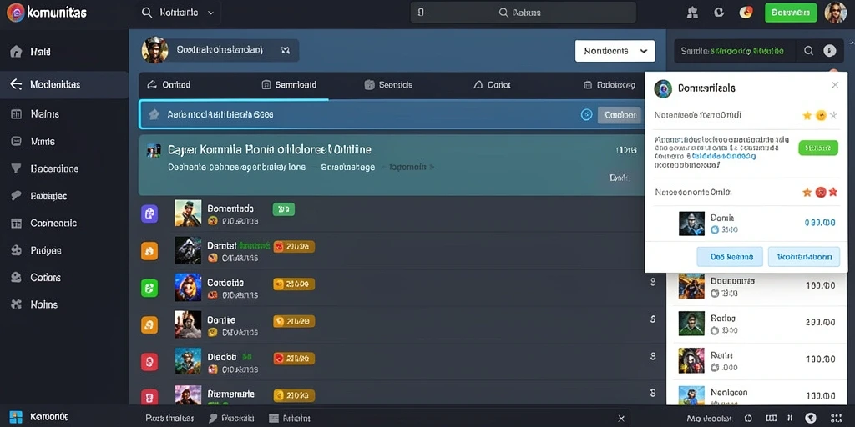The height and width of the screenshot is (427, 855).
Task: Click the orange icon on Dartotet row
Action: (149, 250)
